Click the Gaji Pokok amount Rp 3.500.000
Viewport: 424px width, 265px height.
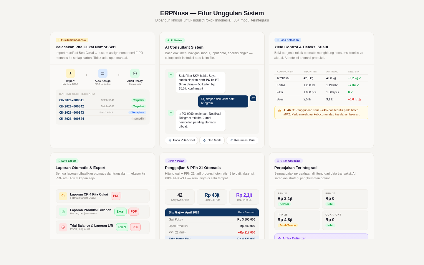[246, 220]
